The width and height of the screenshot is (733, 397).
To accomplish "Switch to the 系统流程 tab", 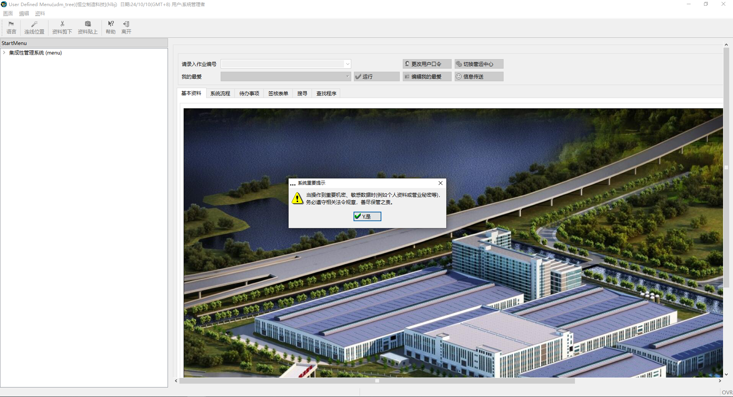I will click(x=220, y=93).
